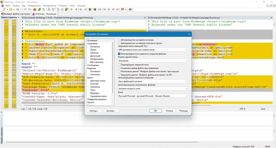
Task: Click the WinMerge app icon in the menu bar
Action: 2,6
